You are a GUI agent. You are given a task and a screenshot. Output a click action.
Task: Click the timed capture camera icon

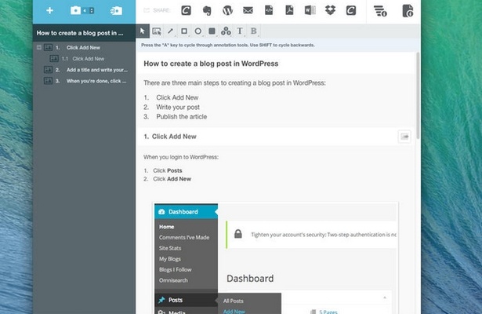(116, 11)
